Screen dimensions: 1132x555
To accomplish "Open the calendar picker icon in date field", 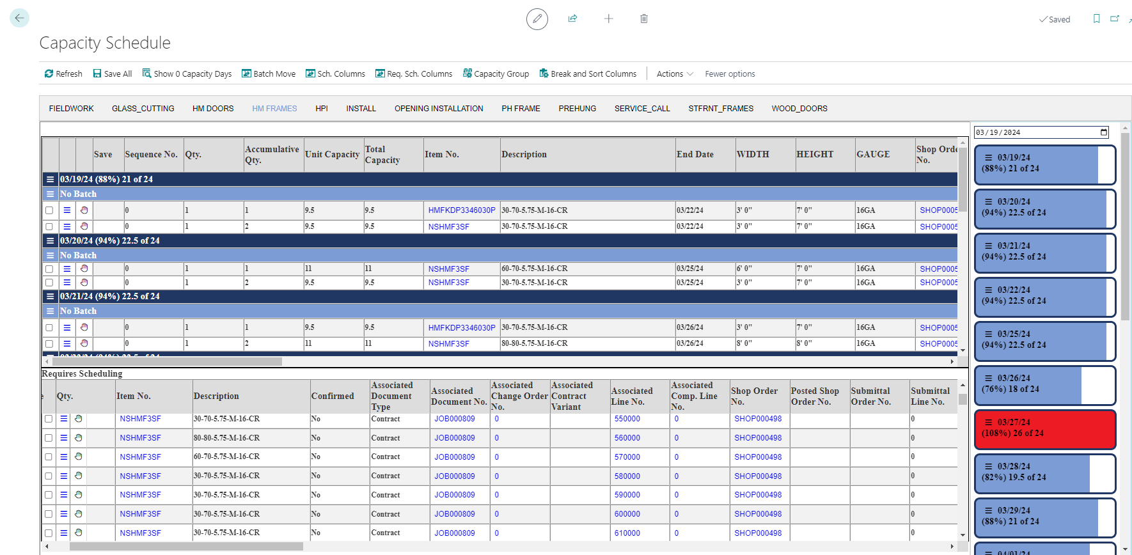I will pos(1104,132).
